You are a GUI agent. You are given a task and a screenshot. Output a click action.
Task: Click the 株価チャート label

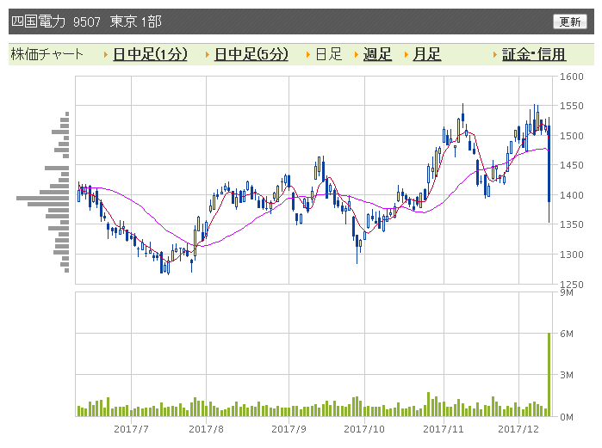pyautogui.click(x=47, y=54)
